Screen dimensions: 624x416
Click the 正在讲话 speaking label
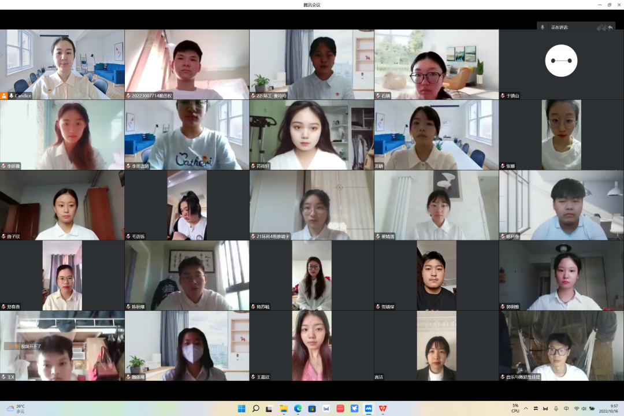pyautogui.click(x=559, y=27)
